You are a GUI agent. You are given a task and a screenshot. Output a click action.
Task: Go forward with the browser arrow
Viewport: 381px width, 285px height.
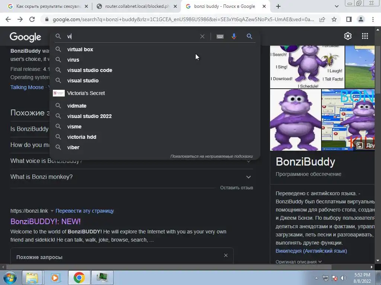(x=20, y=19)
